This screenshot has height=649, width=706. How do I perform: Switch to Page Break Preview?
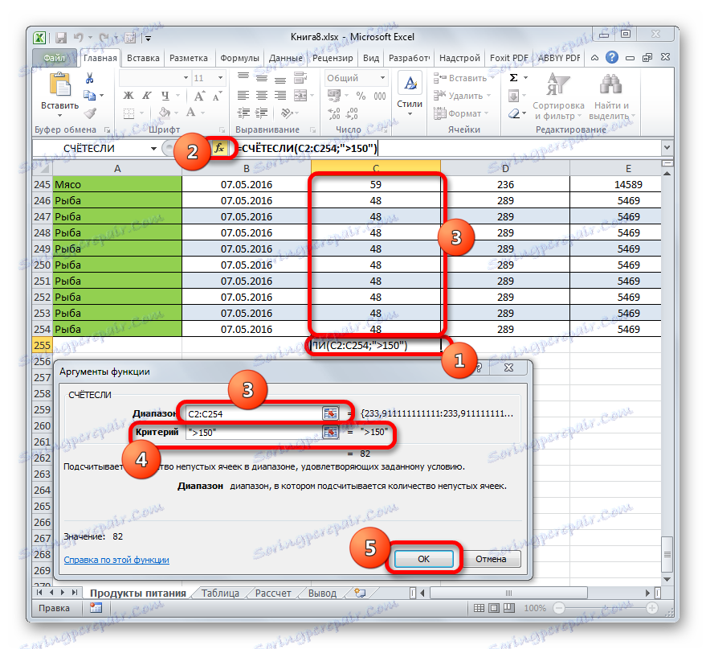tap(508, 608)
